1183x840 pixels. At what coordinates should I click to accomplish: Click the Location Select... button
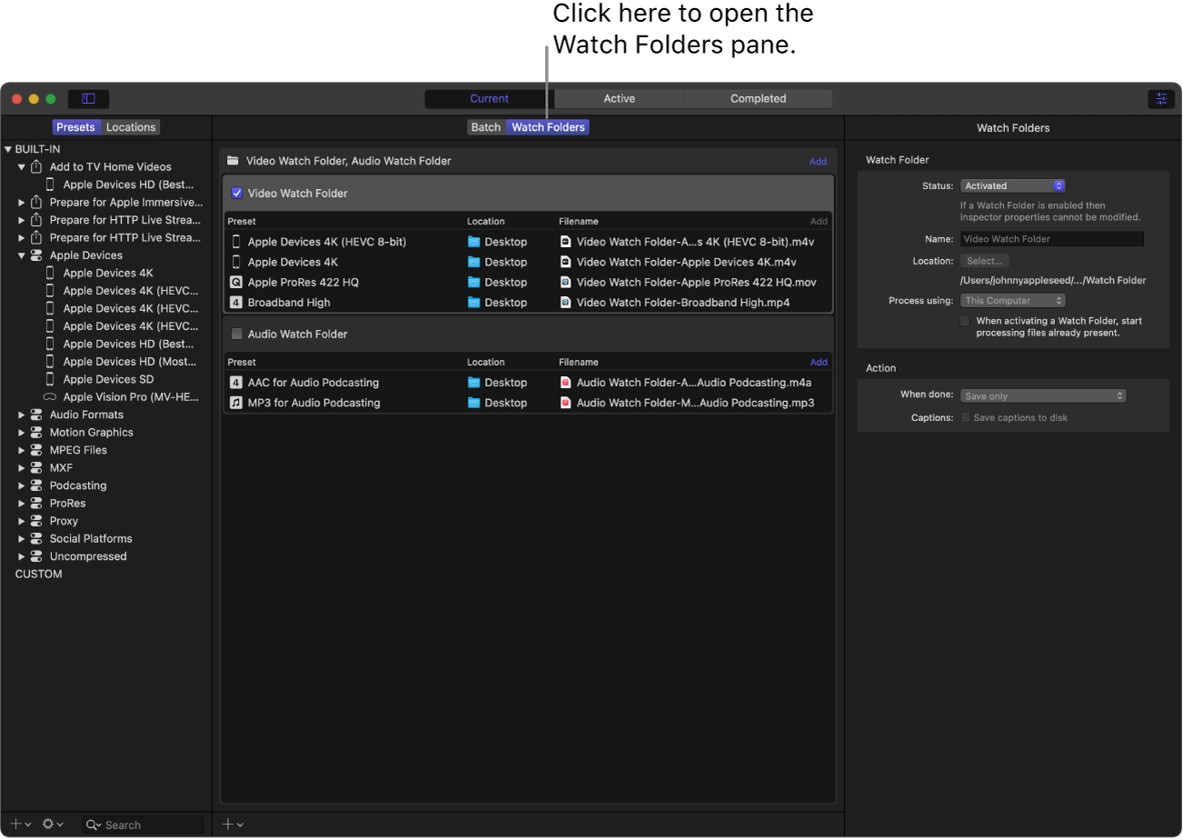[x=984, y=261]
